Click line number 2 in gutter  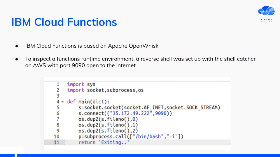[x=58, y=90]
